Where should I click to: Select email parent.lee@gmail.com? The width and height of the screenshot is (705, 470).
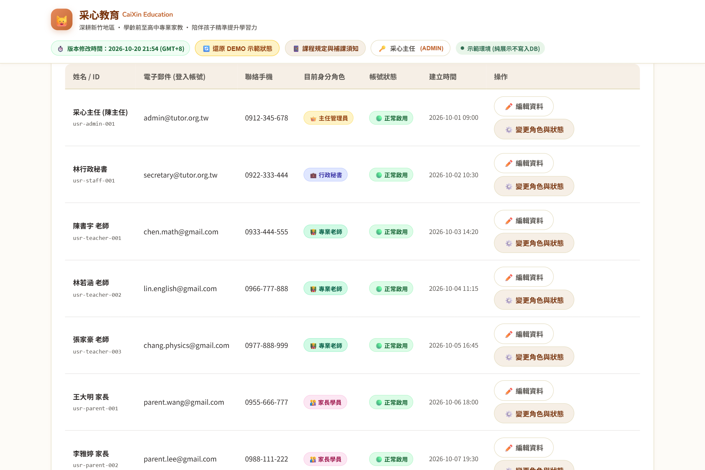click(x=180, y=459)
